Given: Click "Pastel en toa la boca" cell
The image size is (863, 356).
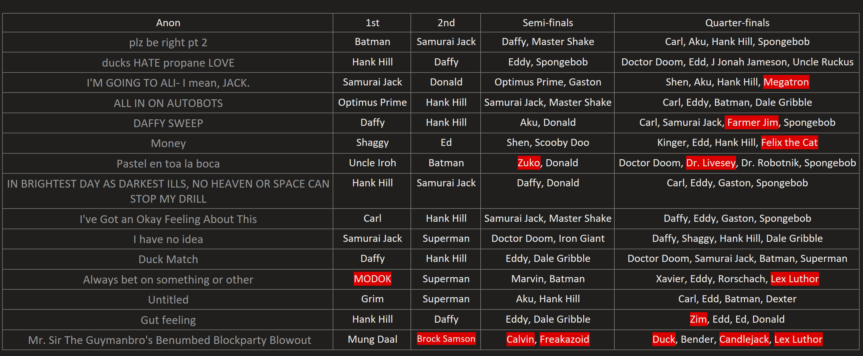Looking at the screenshot, I should coord(168,164).
